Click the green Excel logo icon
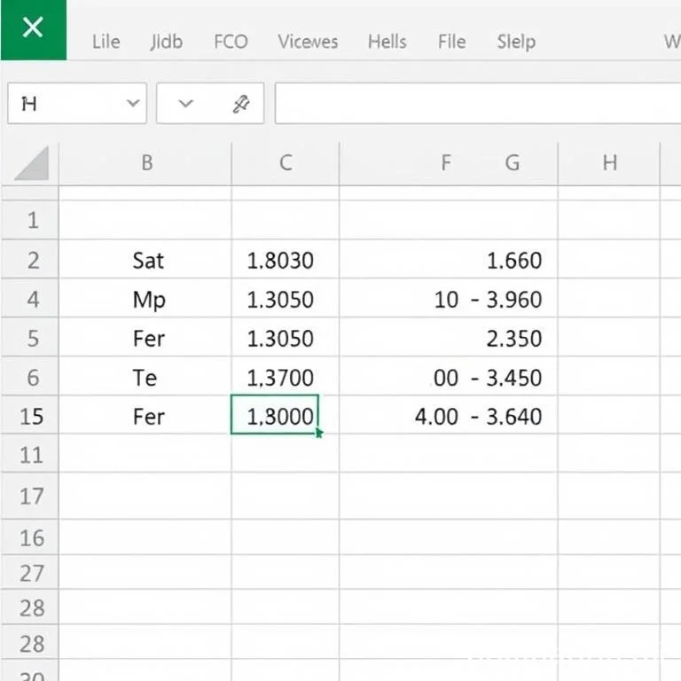Screen dimensions: 681x681 pos(33,29)
